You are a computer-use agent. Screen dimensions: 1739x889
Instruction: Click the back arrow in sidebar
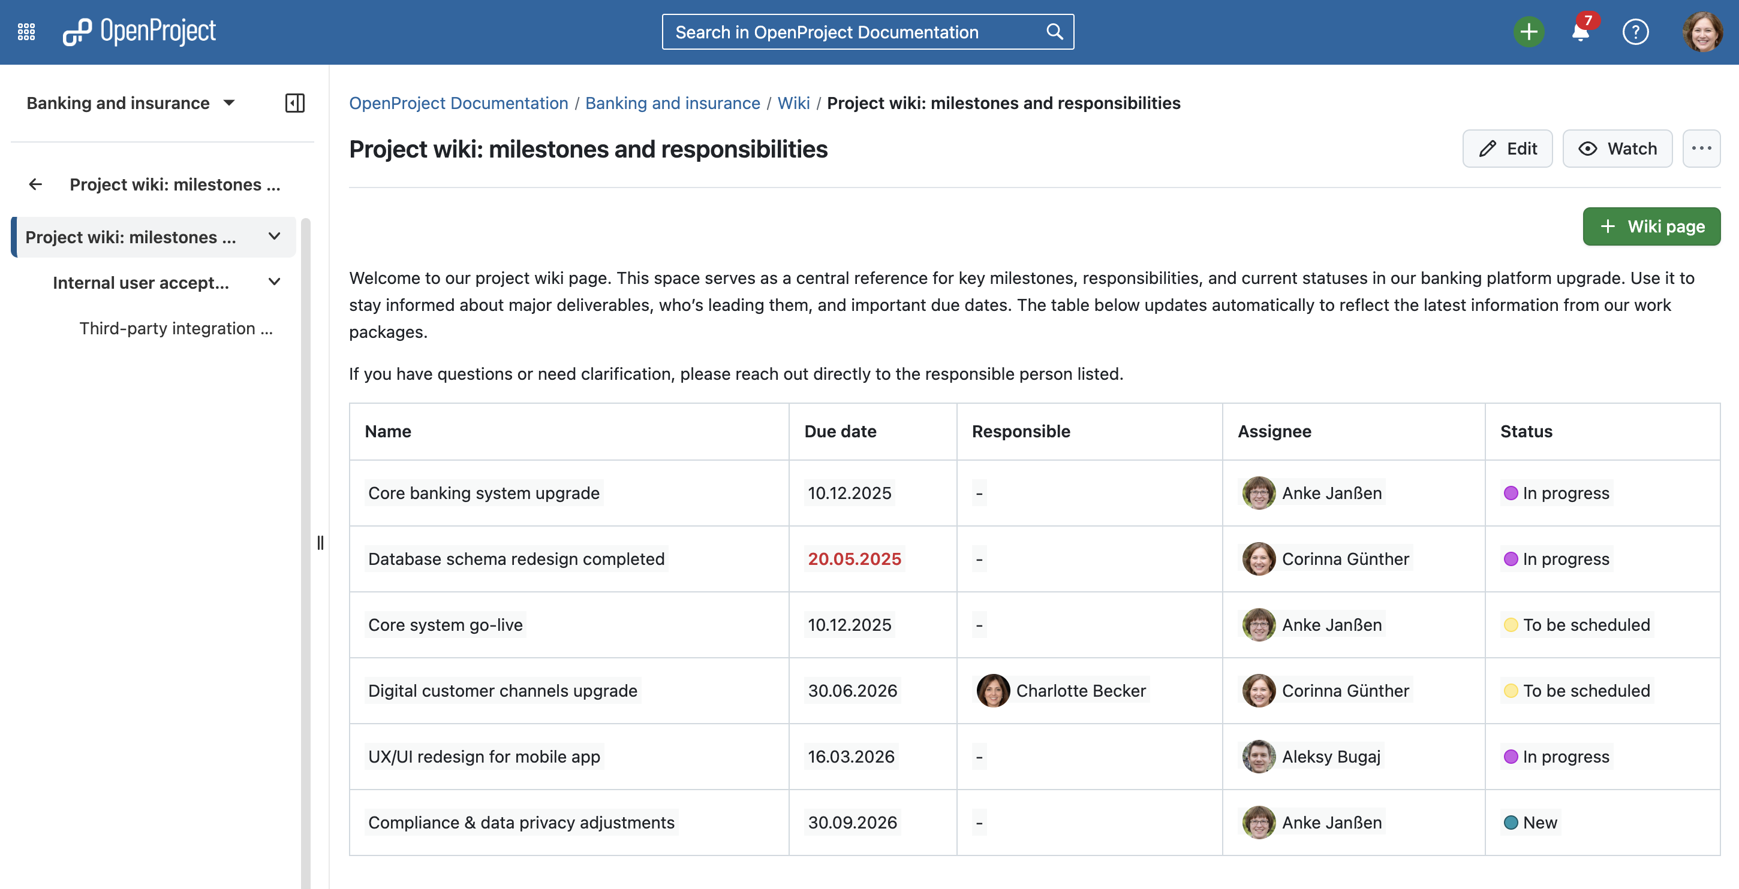36,184
